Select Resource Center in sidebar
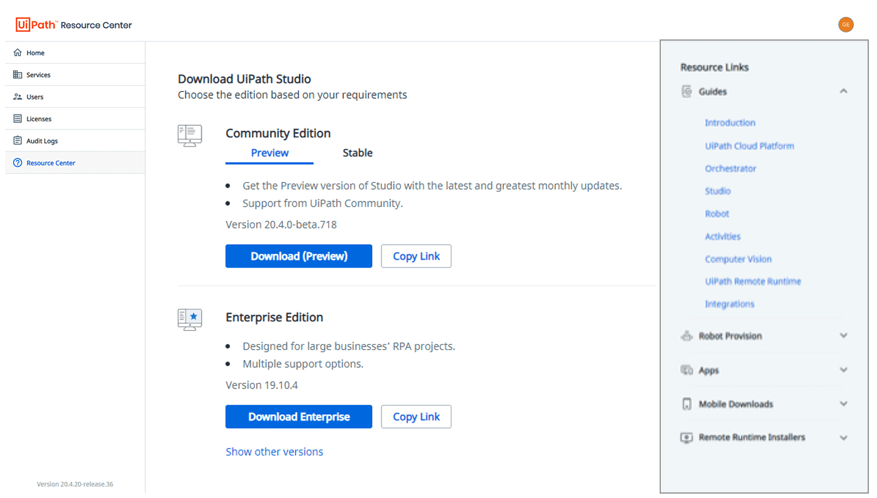Screen dimensions: 877x498 click(x=75, y=163)
